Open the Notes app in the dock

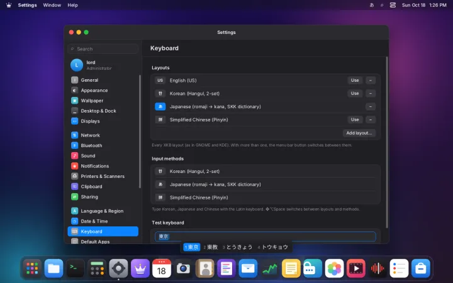pyautogui.click(x=291, y=269)
